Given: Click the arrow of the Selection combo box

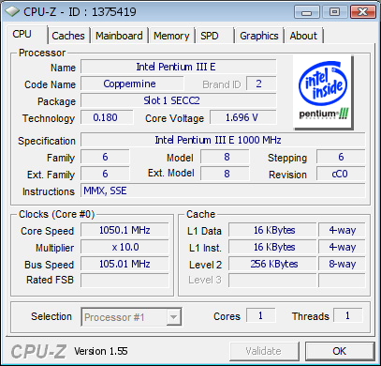Looking at the screenshot, I should [x=173, y=317].
